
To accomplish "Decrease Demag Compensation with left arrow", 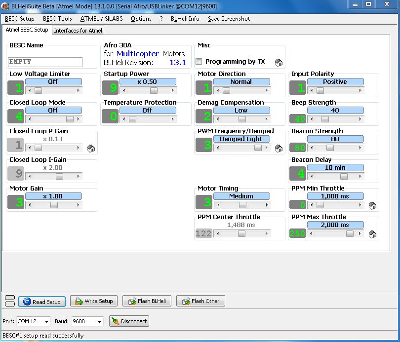I will coord(218,119).
